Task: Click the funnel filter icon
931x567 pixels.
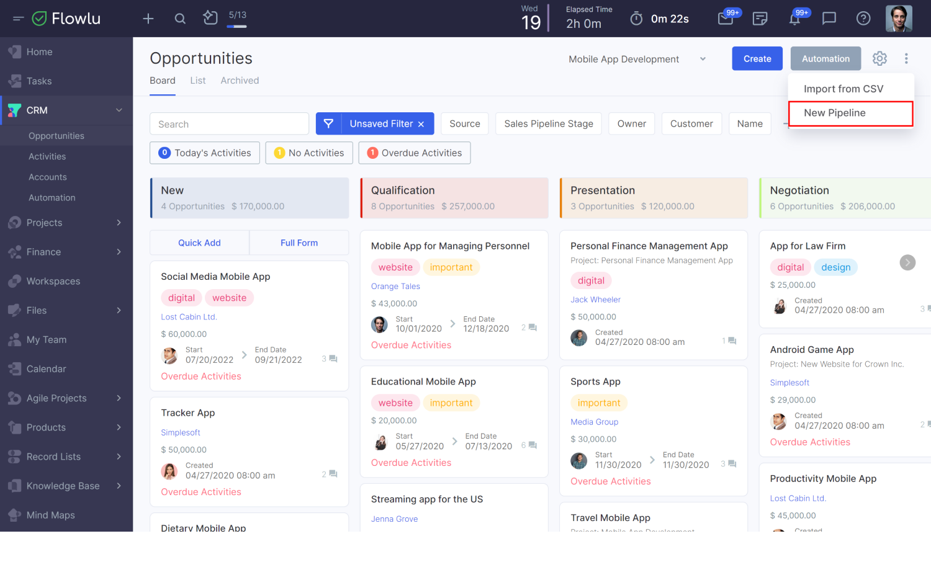Action: coord(329,123)
